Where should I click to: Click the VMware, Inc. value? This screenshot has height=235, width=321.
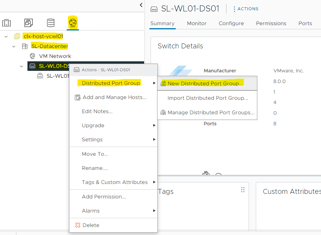(289, 71)
